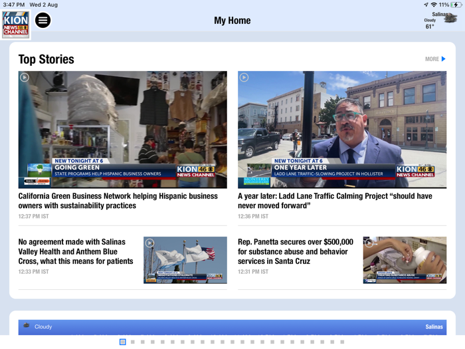Tap the 12:31 PM IST timestamp

[x=253, y=271]
